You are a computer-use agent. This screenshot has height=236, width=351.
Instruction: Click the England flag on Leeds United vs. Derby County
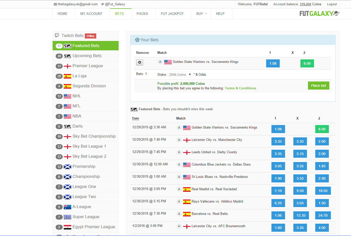[x=187, y=152]
